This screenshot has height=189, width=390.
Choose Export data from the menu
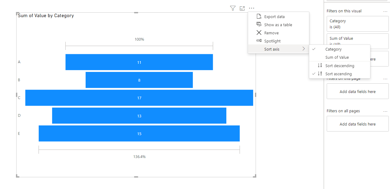(278, 17)
